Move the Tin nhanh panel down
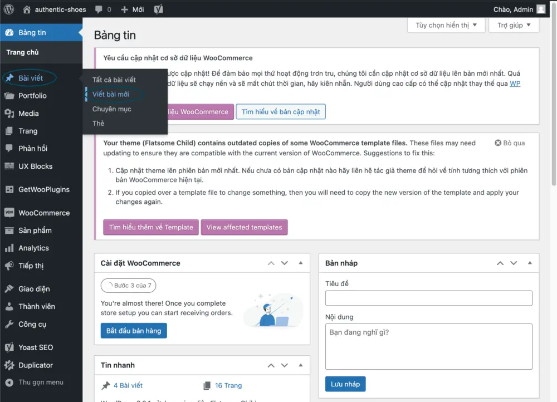The height and width of the screenshot is (402, 557). 285,365
